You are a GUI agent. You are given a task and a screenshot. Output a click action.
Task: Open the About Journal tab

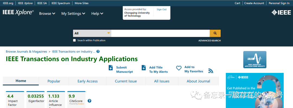(x=198, y=81)
